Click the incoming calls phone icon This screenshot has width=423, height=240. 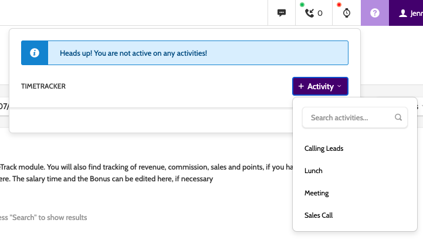[309, 12]
